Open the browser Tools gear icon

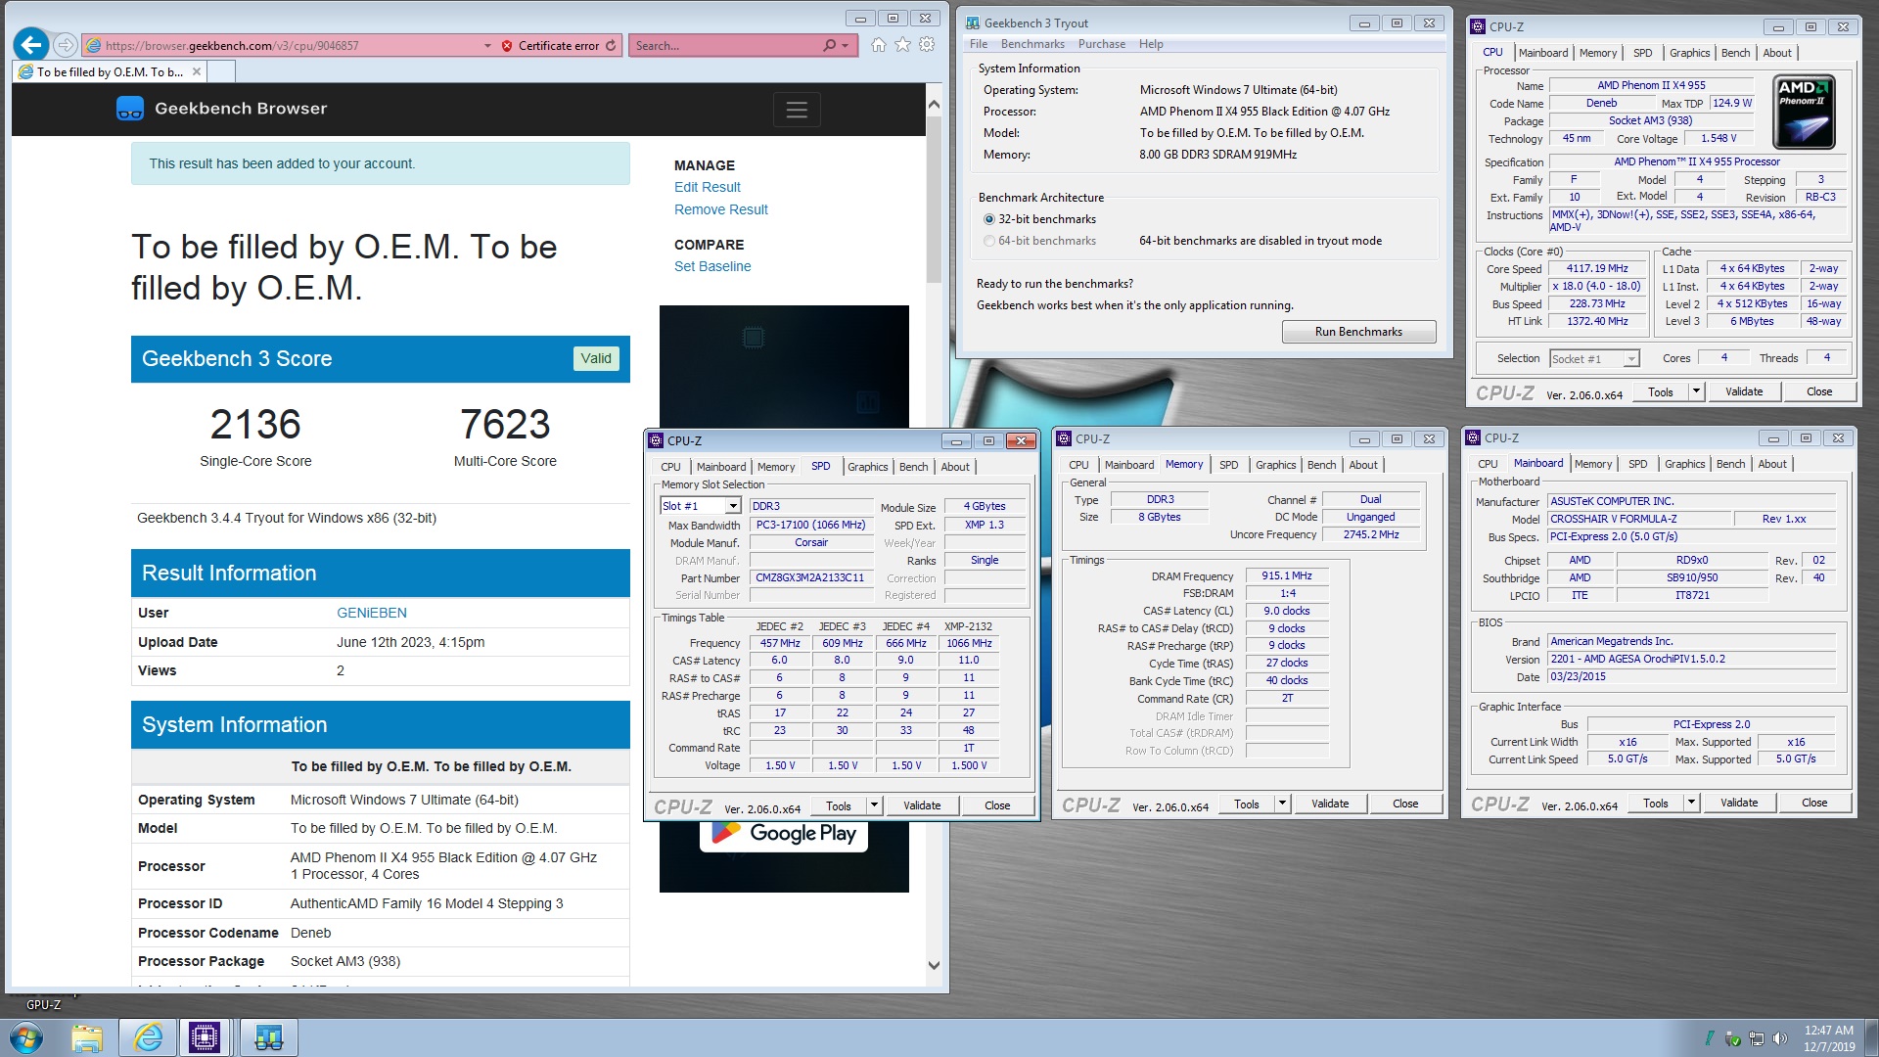pos(927,45)
